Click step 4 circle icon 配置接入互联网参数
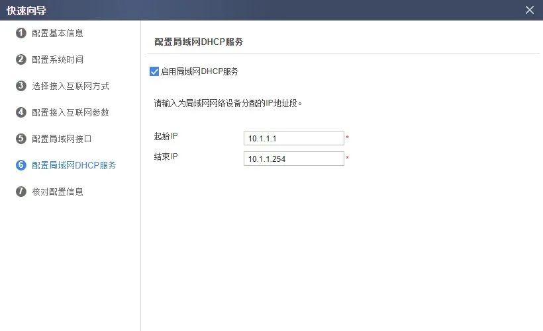The height and width of the screenshot is (331, 543). point(21,112)
